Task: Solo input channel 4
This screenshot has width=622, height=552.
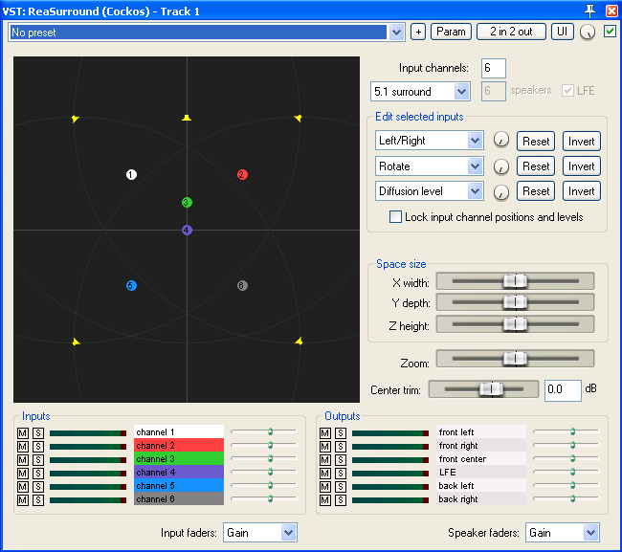Action: 38,474
